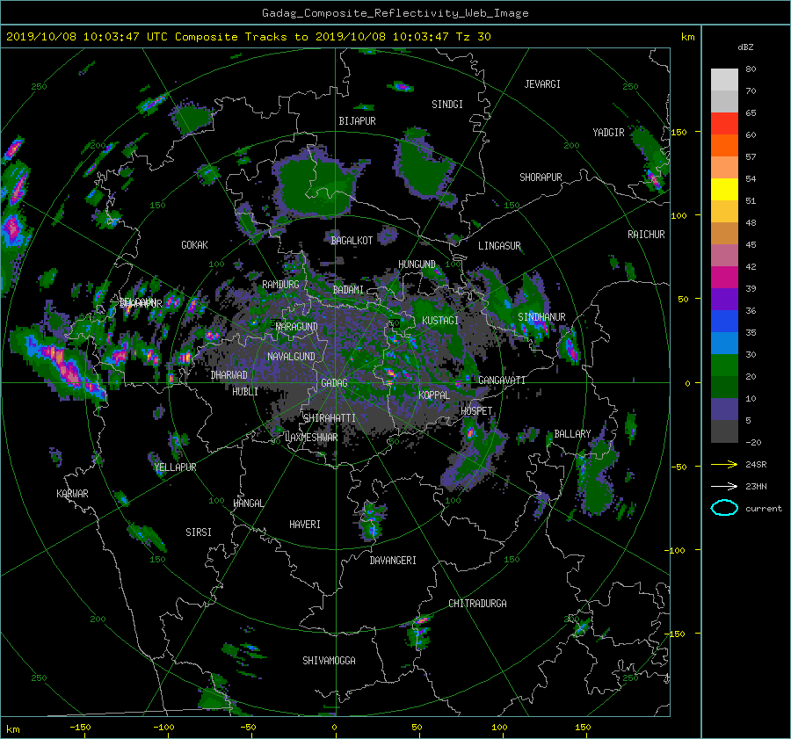Select the KUSTAGI label
The height and width of the screenshot is (739, 791).
pyautogui.click(x=440, y=321)
